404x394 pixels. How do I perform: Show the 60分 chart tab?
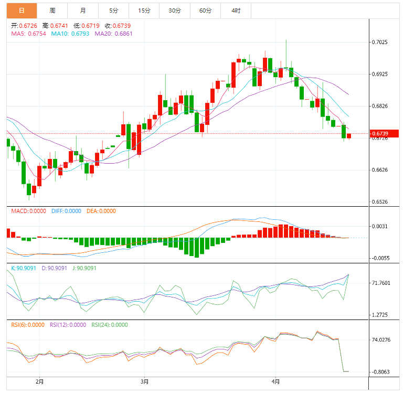click(206, 10)
